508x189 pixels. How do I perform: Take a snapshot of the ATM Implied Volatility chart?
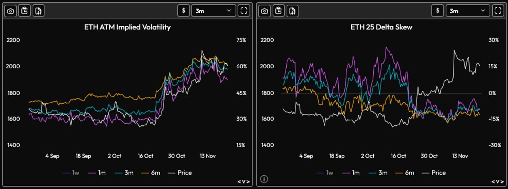click(x=10, y=11)
